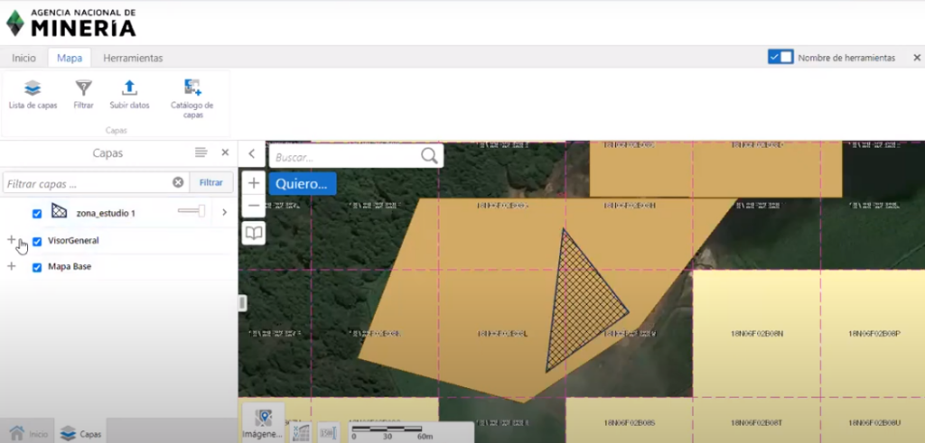This screenshot has width=925, height=443.
Task: Uncheck the VisorGeneral layer checkbox
Action: pyautogui.click(x=37, y=242)
